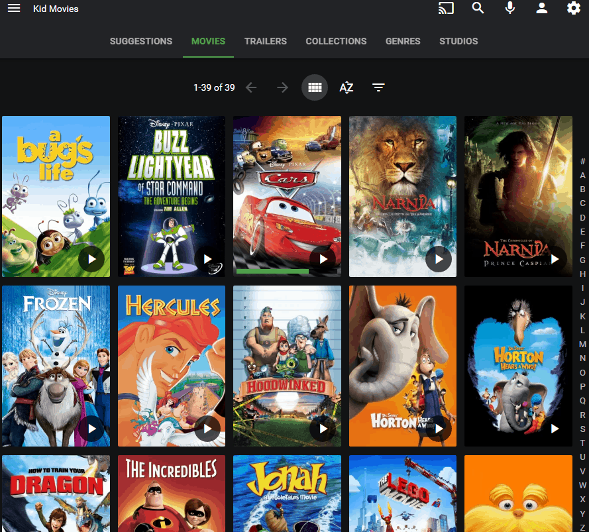Play Hoodwinked via its play button

[x=323, y=428]
